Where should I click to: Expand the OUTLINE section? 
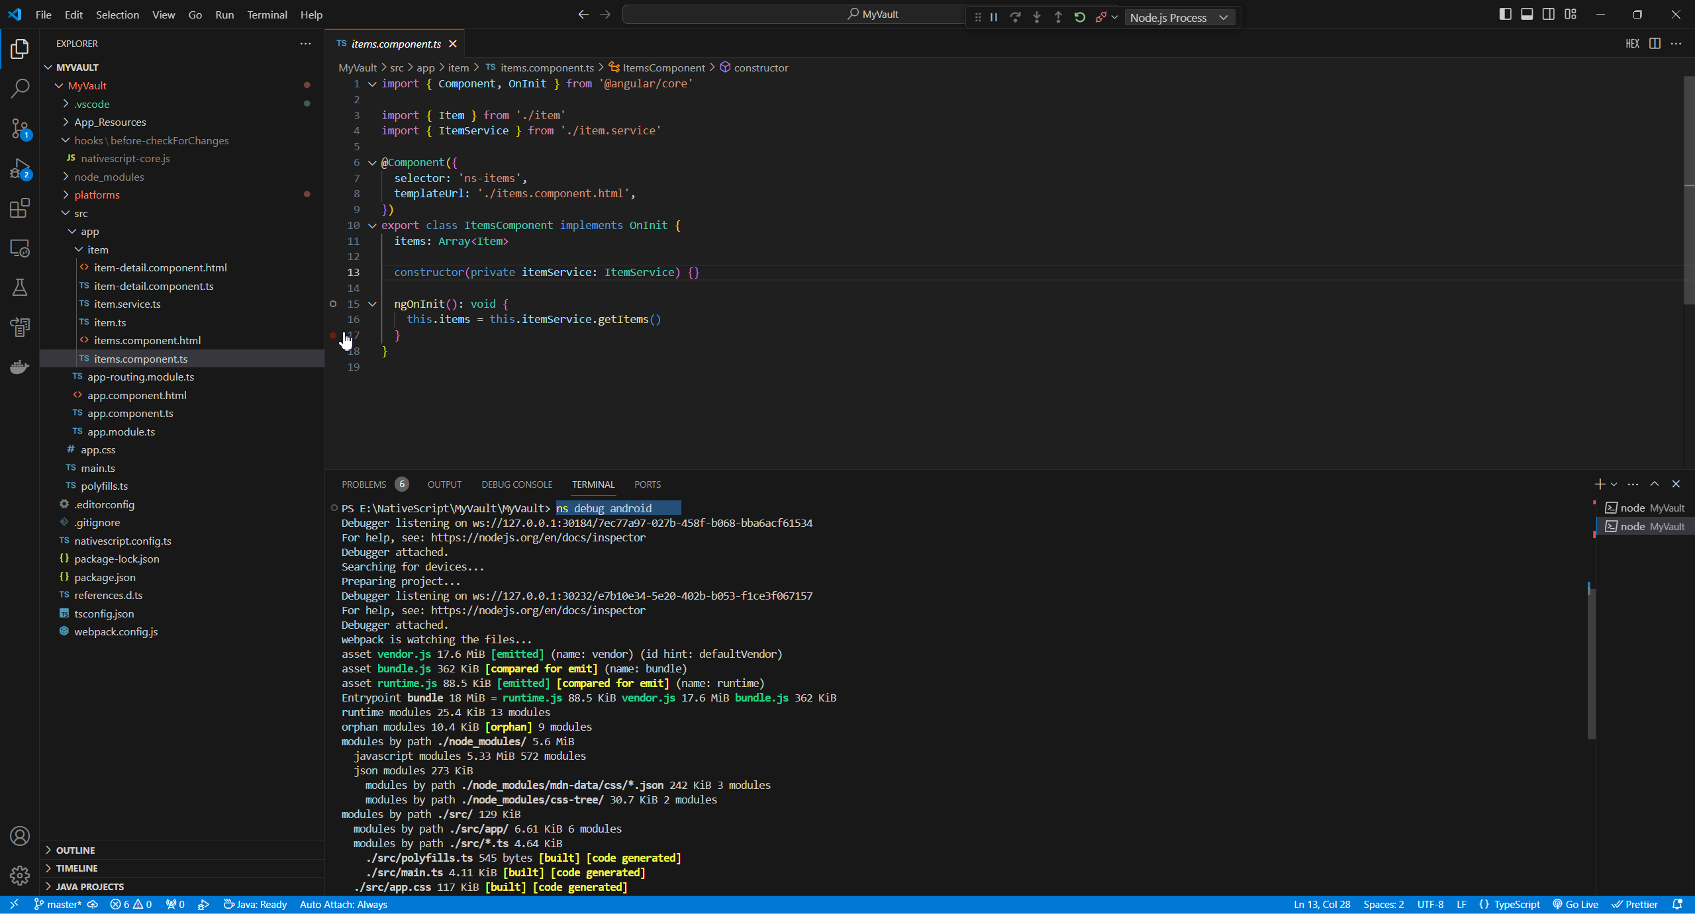[x=75, y=850]
